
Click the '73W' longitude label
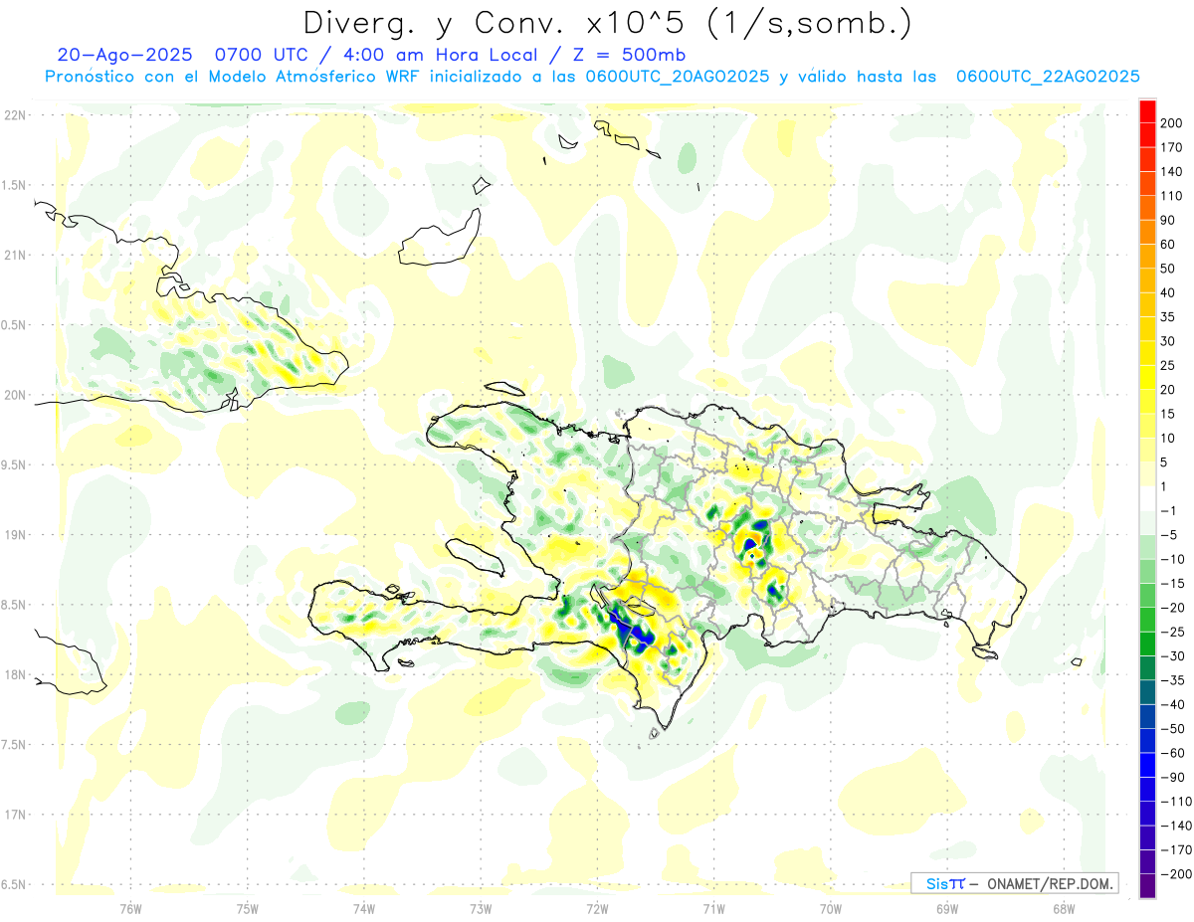point(481,908)
